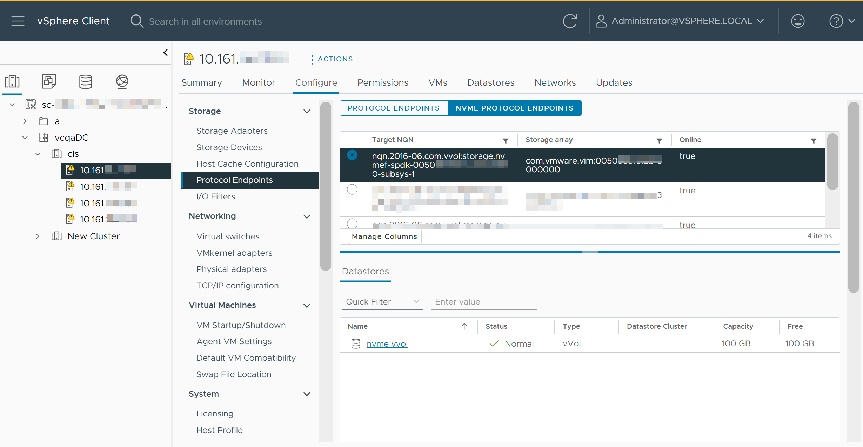Viewport: 863px width, 447px height.
Task: Select the third endpoint row radio button
Action: pos(352,223)
